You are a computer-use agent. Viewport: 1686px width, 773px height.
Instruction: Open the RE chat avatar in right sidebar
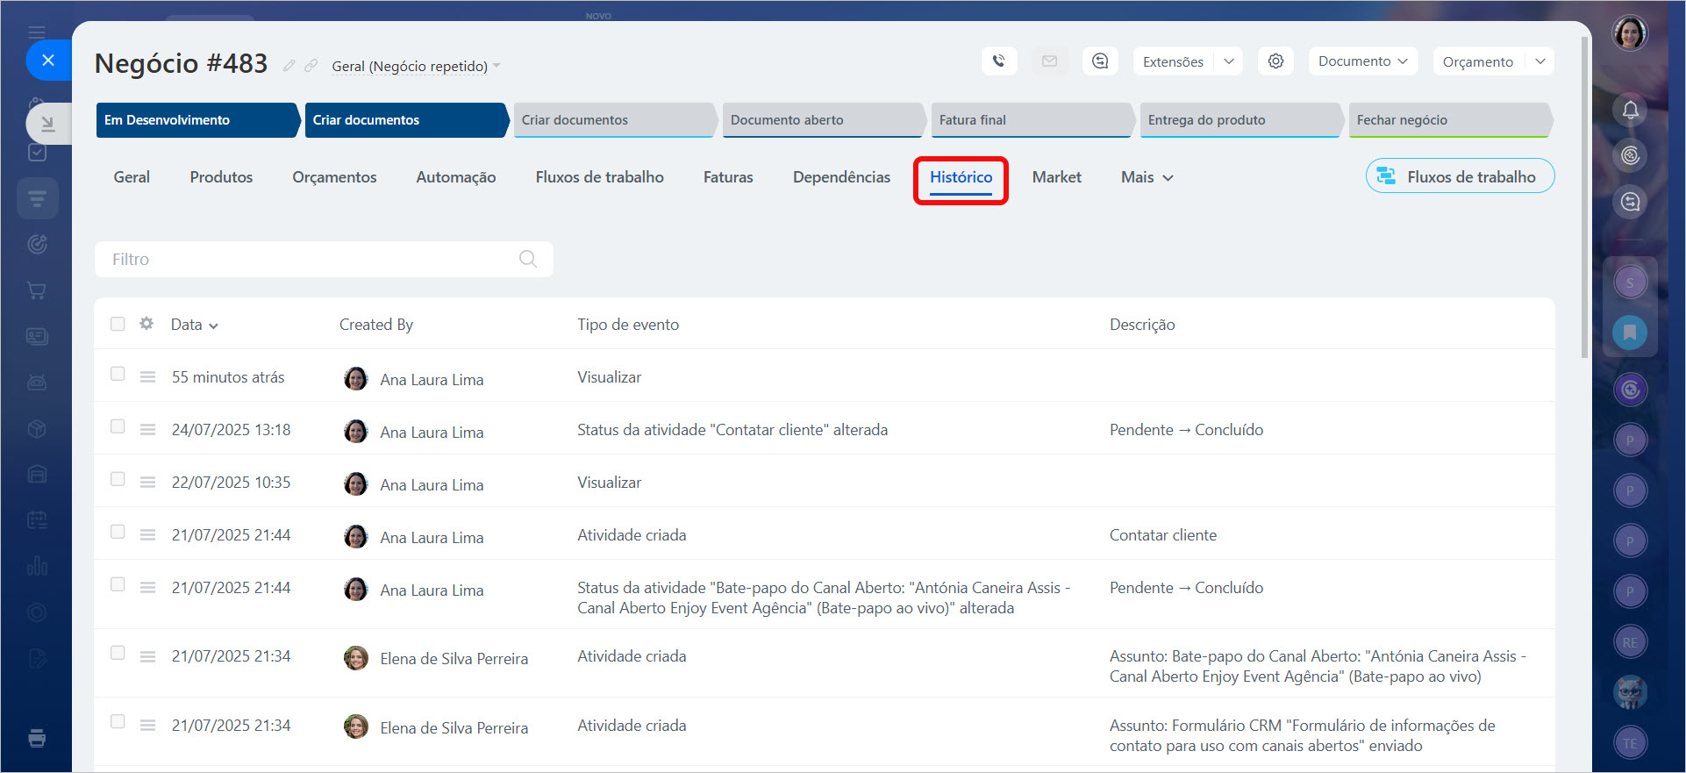click(x=1630, y=642)
